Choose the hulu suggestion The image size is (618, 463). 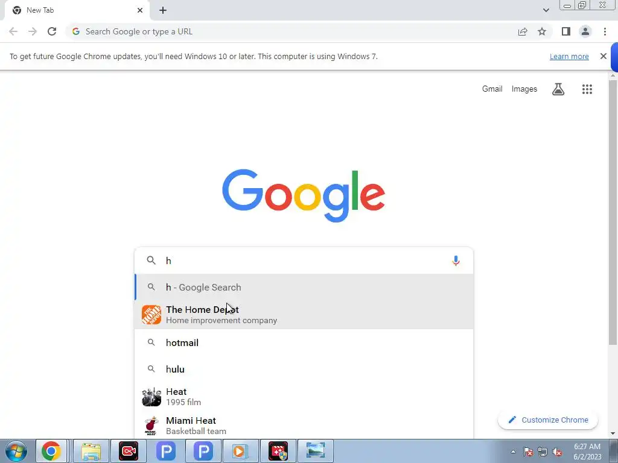tap(304, 369)
